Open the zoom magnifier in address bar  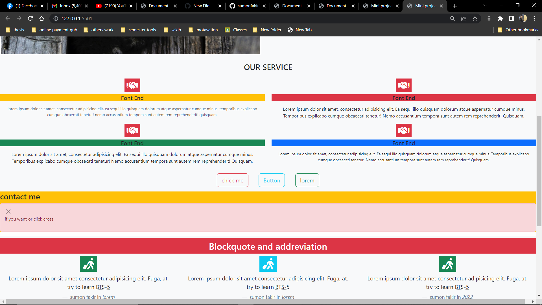click(x=452, y=18)
